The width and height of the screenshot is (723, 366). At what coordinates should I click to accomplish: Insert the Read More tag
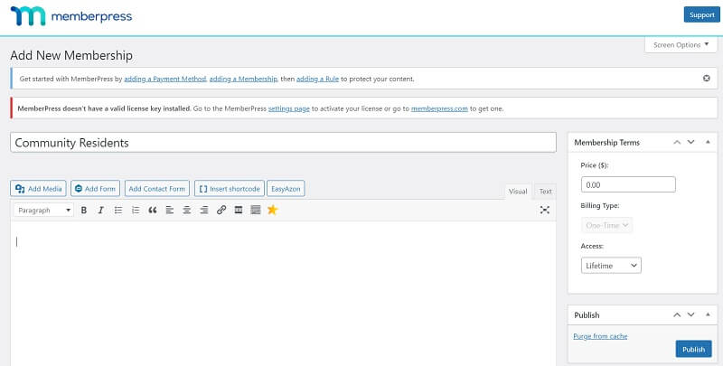[x=239, y=211]
